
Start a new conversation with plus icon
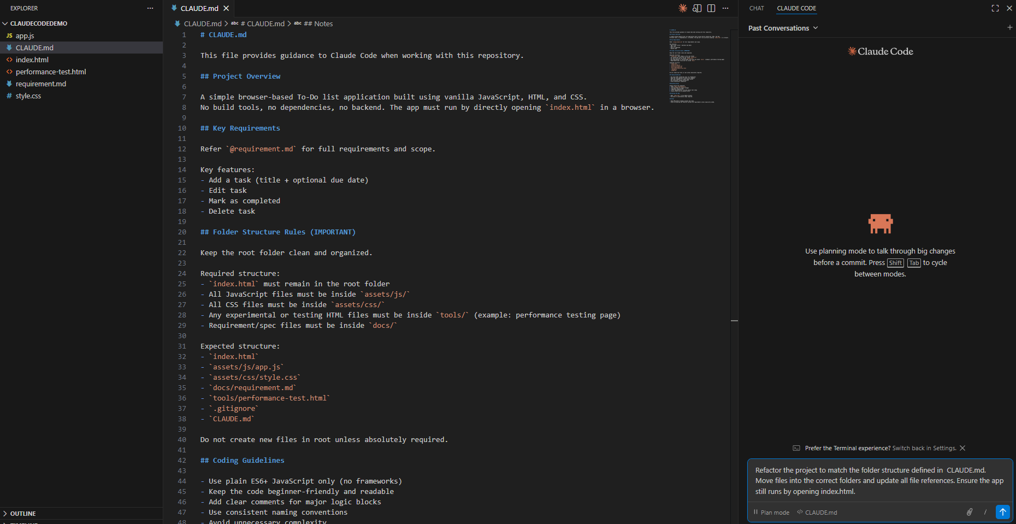(x=1009, y=27)
